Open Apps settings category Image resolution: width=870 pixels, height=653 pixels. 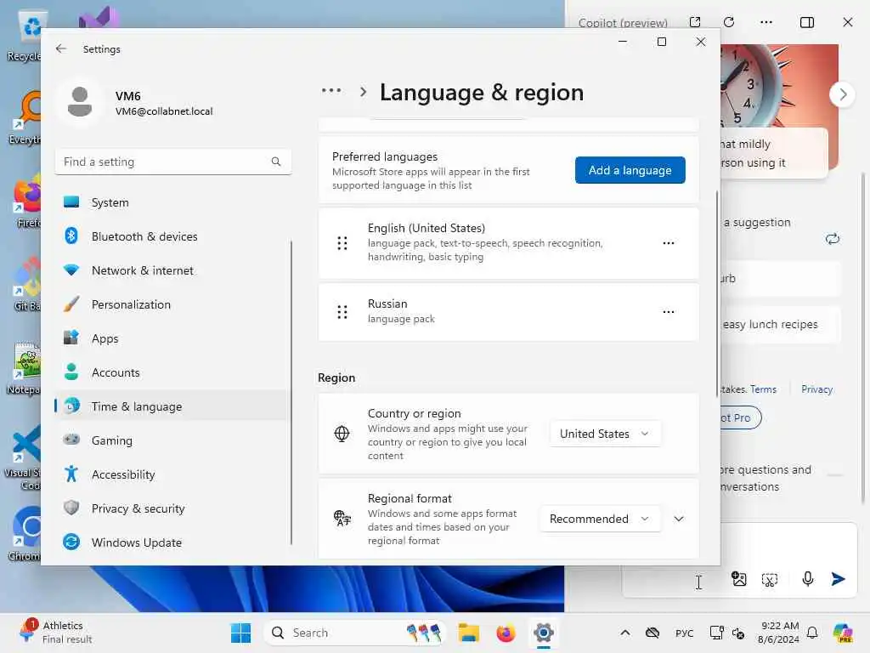click(172, 338)
